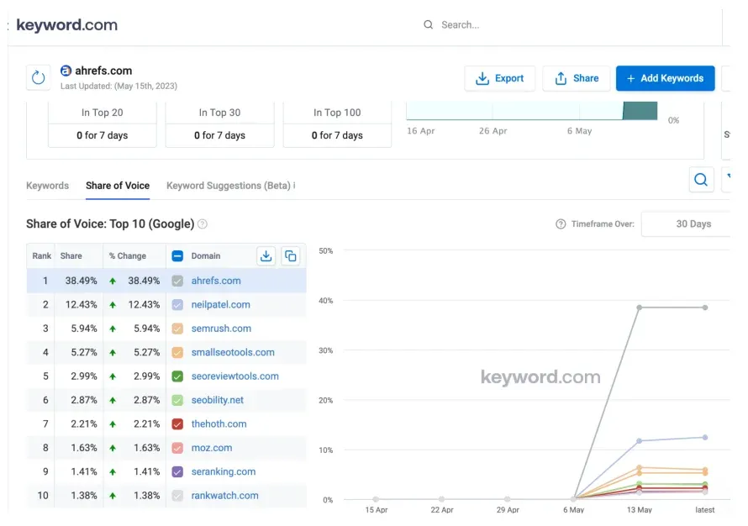Click the refresh icon beside ahrefs.com
This screenshot has height=526, width=748.
(38, 76)
